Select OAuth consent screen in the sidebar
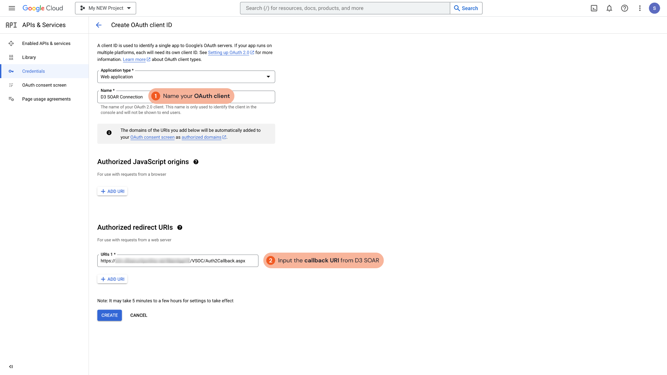Screen dimensions: 667x375 (45, 85)
